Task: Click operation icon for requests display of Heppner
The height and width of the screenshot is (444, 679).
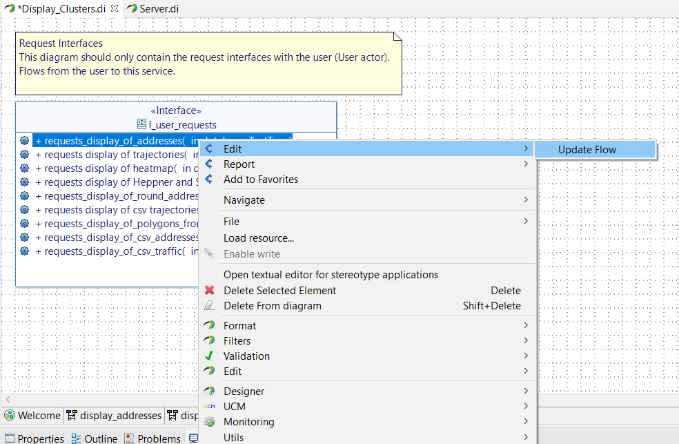Action: click(x=25, y=182)
